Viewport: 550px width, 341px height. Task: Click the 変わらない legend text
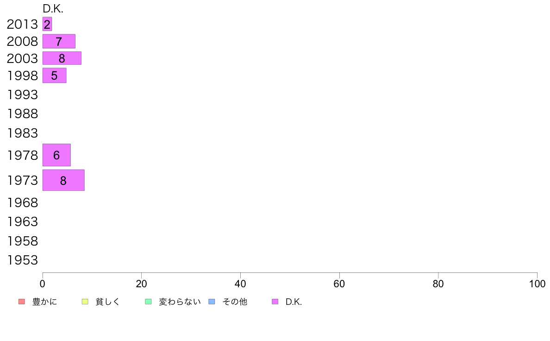coord(180,302)
